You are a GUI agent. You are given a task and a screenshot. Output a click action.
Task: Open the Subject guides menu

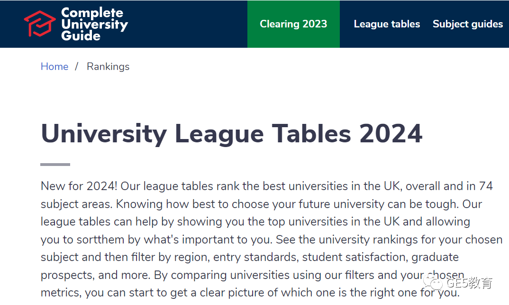468,24
